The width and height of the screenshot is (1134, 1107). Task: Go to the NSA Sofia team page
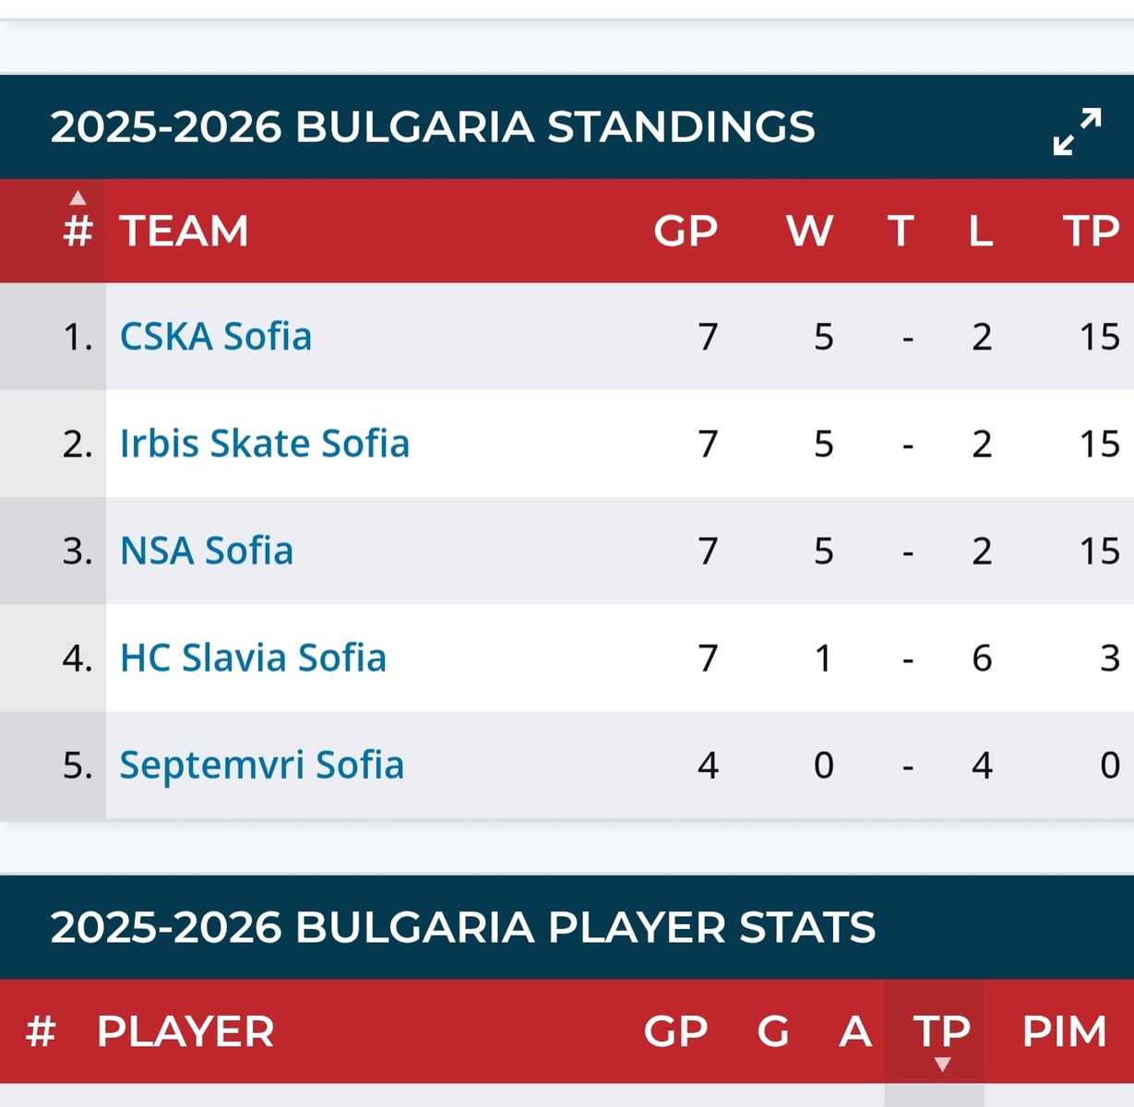point(207,551)
